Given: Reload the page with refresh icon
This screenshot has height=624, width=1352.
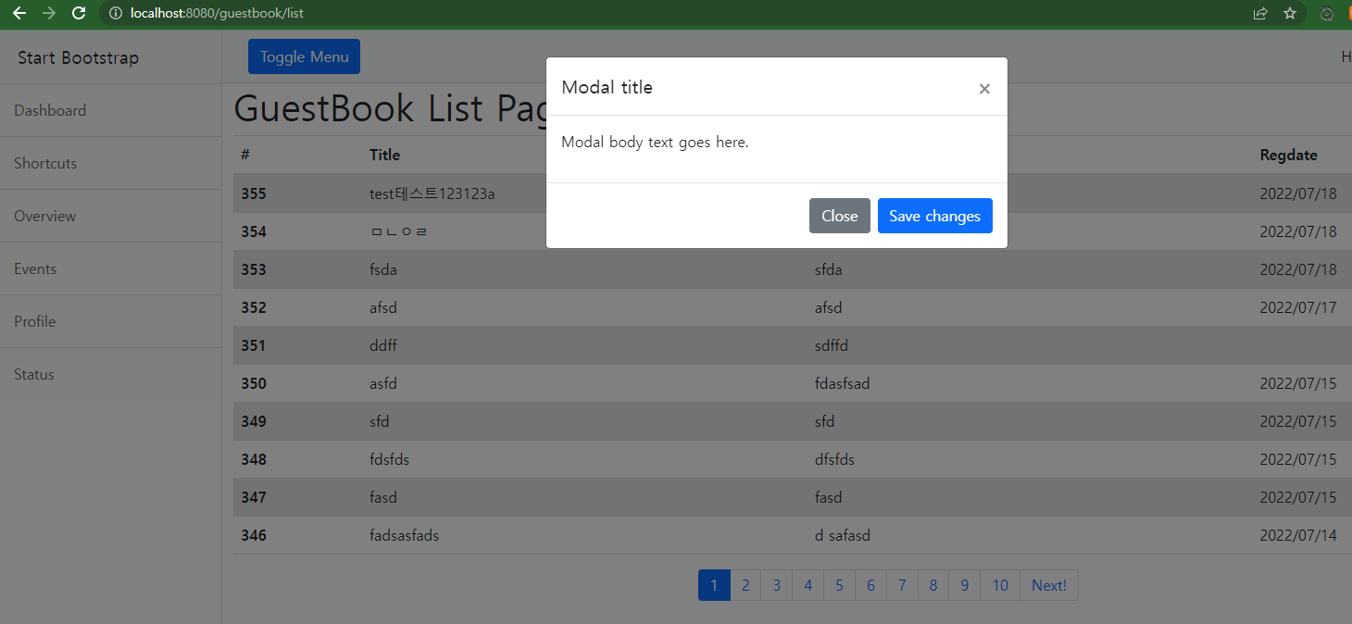Looking at the screenshot, I should 79,13.
